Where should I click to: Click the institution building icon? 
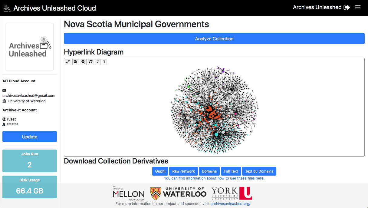tap(4, 101)
